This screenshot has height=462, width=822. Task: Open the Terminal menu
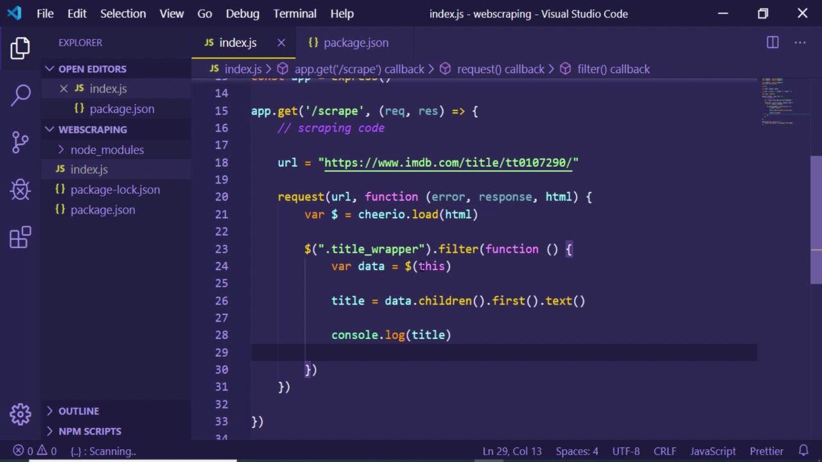coord(294,13)
